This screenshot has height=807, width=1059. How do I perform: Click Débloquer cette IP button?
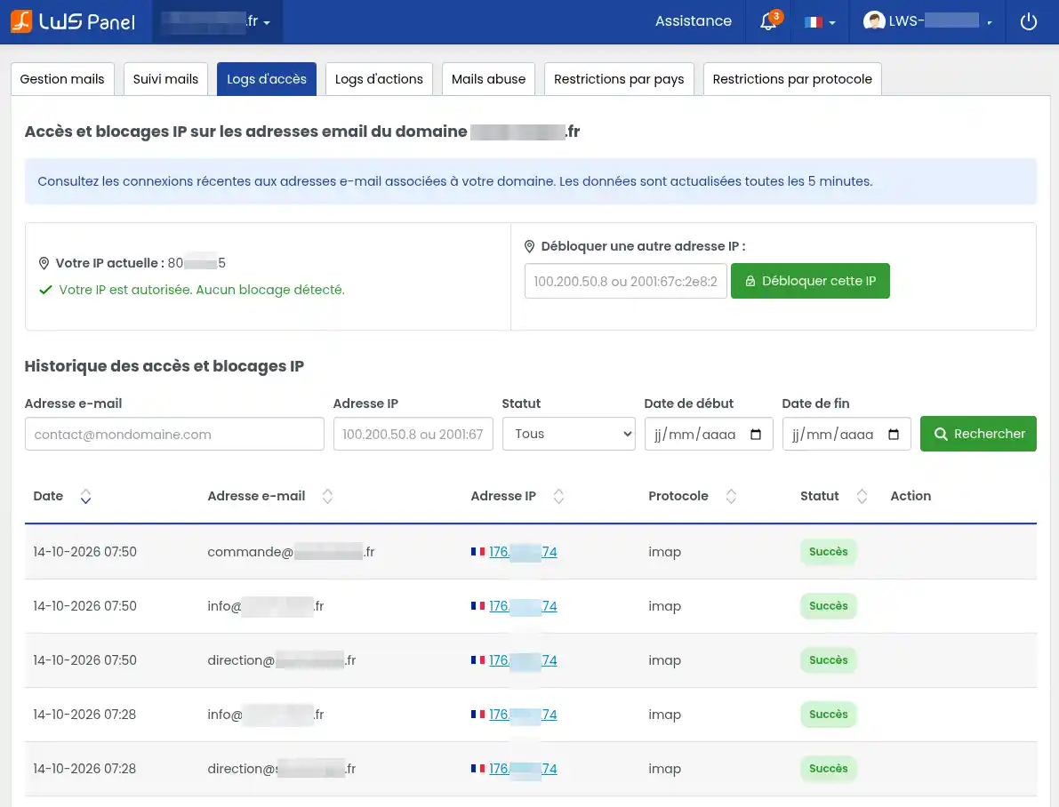(x=810, y=281)
